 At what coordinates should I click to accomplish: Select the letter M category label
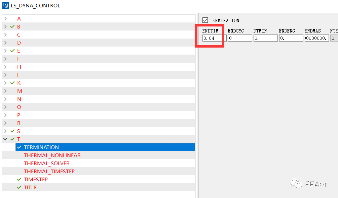(x=20, y=91)
